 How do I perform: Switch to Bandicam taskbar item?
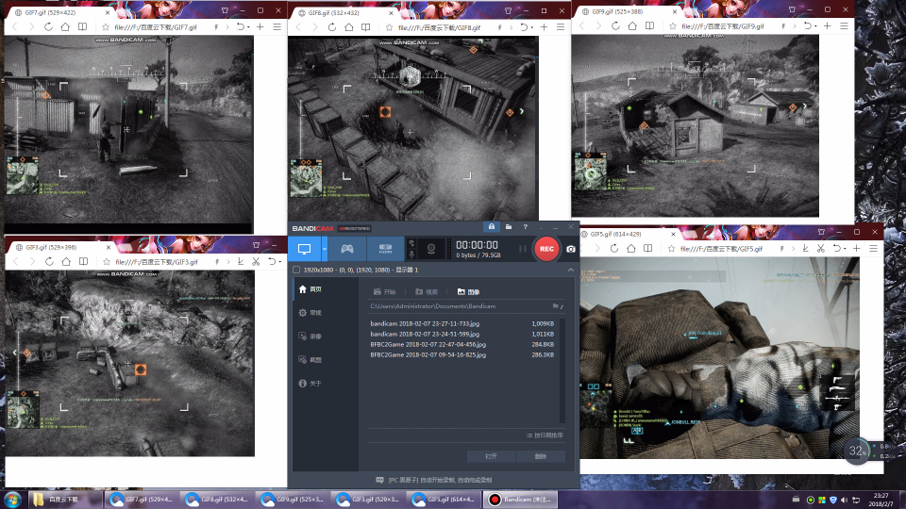(520, 500)
